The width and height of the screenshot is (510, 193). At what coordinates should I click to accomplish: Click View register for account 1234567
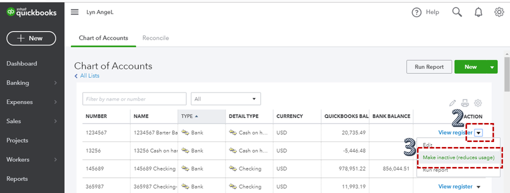455,132
